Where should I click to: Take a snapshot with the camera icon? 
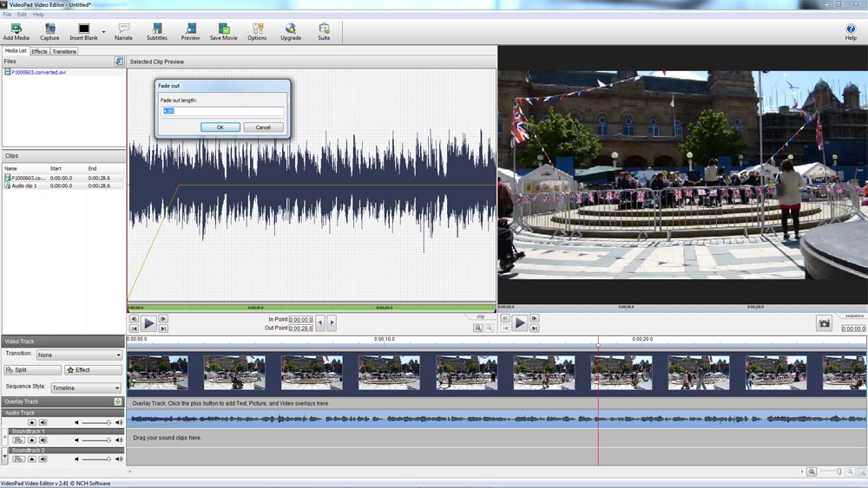pyautogui.click(x=824, y=323)
